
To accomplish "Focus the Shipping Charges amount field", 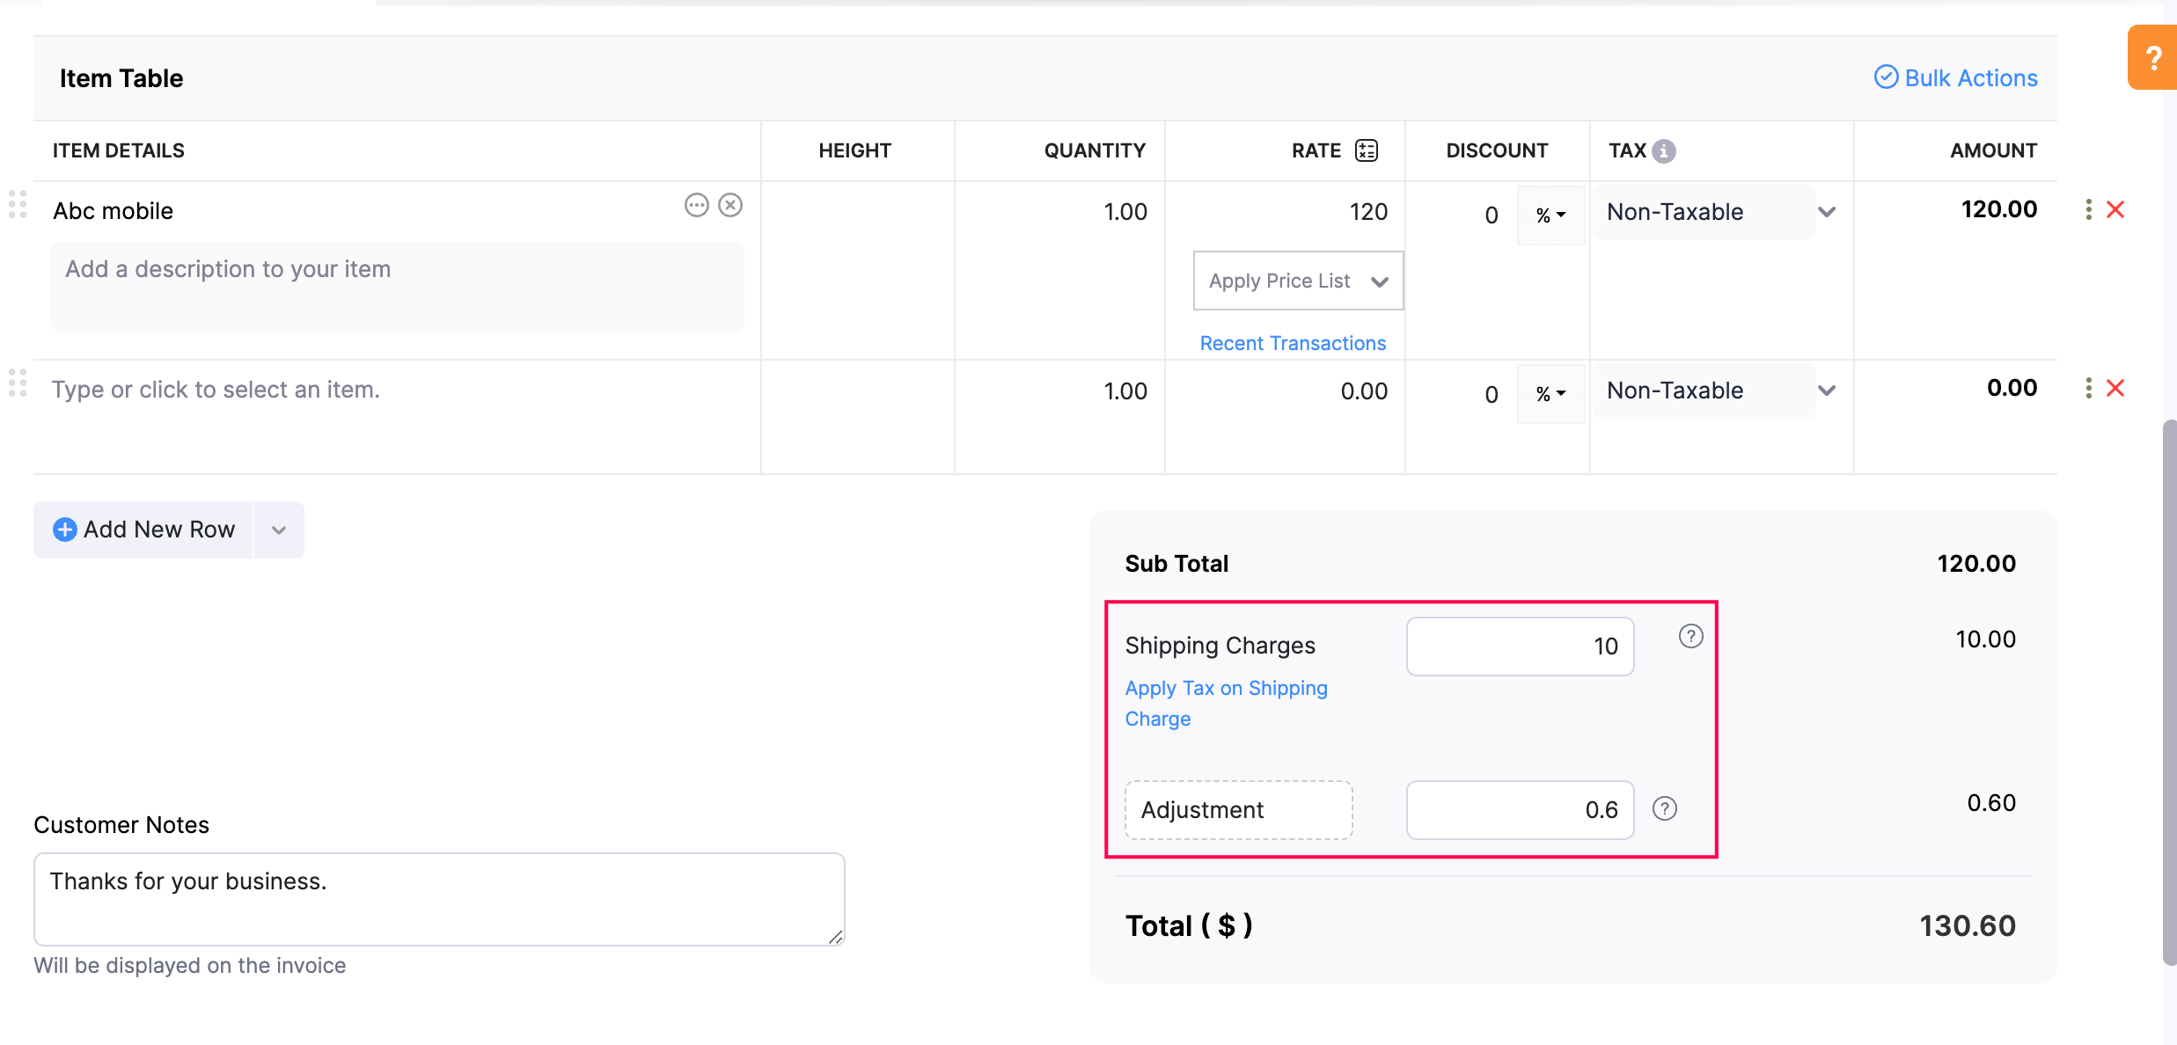I will tap(1520, 647).
